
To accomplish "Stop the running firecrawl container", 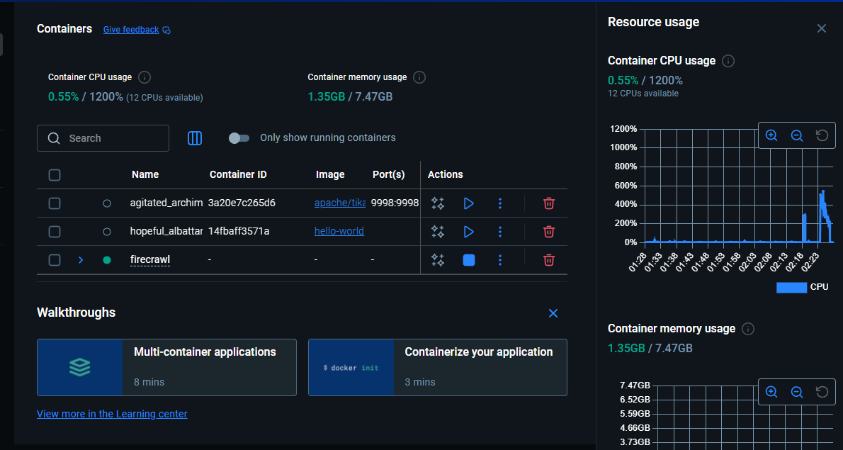I will pyautogui.click(x=468, y=260).
